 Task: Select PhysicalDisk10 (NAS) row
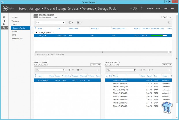pyautogui.click(x=139, y=87)
